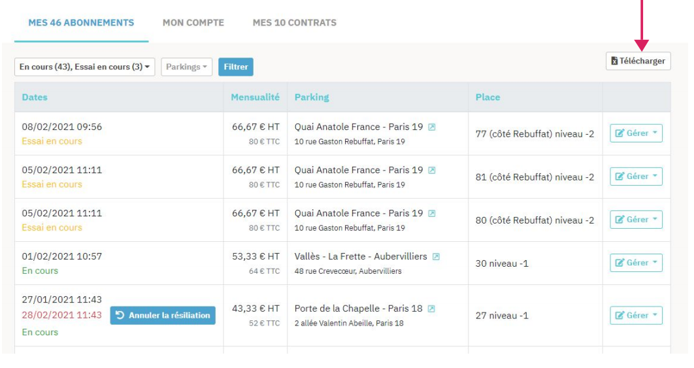Open the Quai Anatole France - Paris 19 link, place 77
Image resolution: width=694 pixels, height=368 pixels.
tap(359, 127)
